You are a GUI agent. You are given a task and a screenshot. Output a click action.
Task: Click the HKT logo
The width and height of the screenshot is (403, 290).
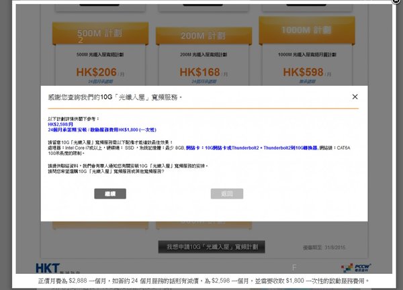(x=48, y=268)
